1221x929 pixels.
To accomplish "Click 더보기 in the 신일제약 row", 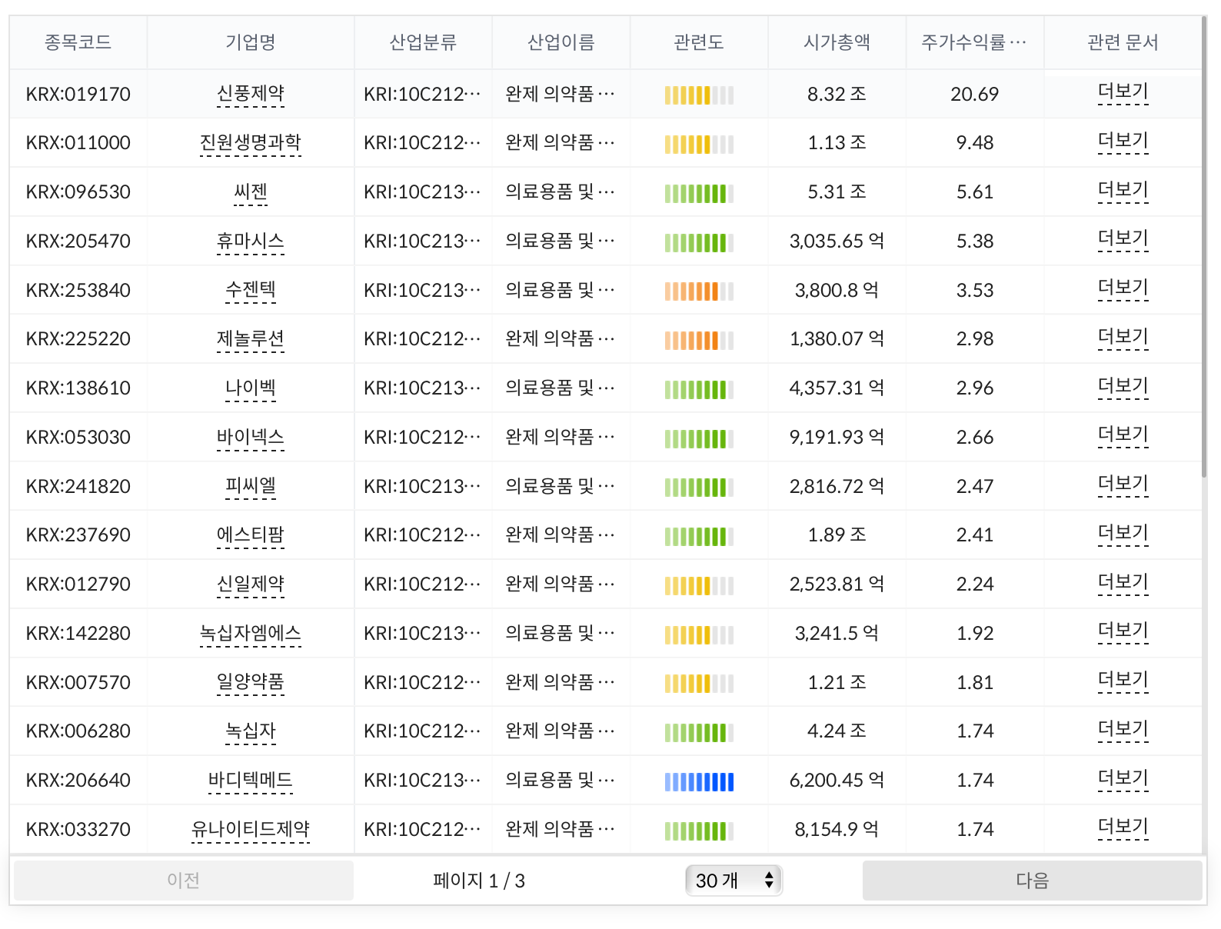I will pyautogui.click(x=1123, y=583).
